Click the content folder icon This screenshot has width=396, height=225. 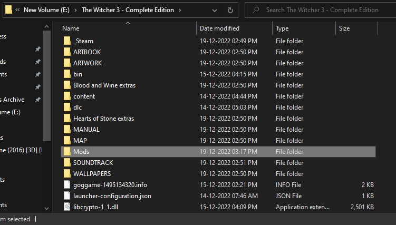coord(67,96)
